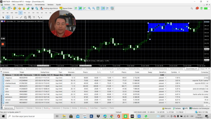Select the Fibonacci retracement tool

click(x=30, y=17)
